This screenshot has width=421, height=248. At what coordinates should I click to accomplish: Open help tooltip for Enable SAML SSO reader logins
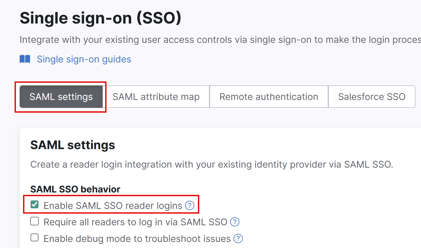189,205
